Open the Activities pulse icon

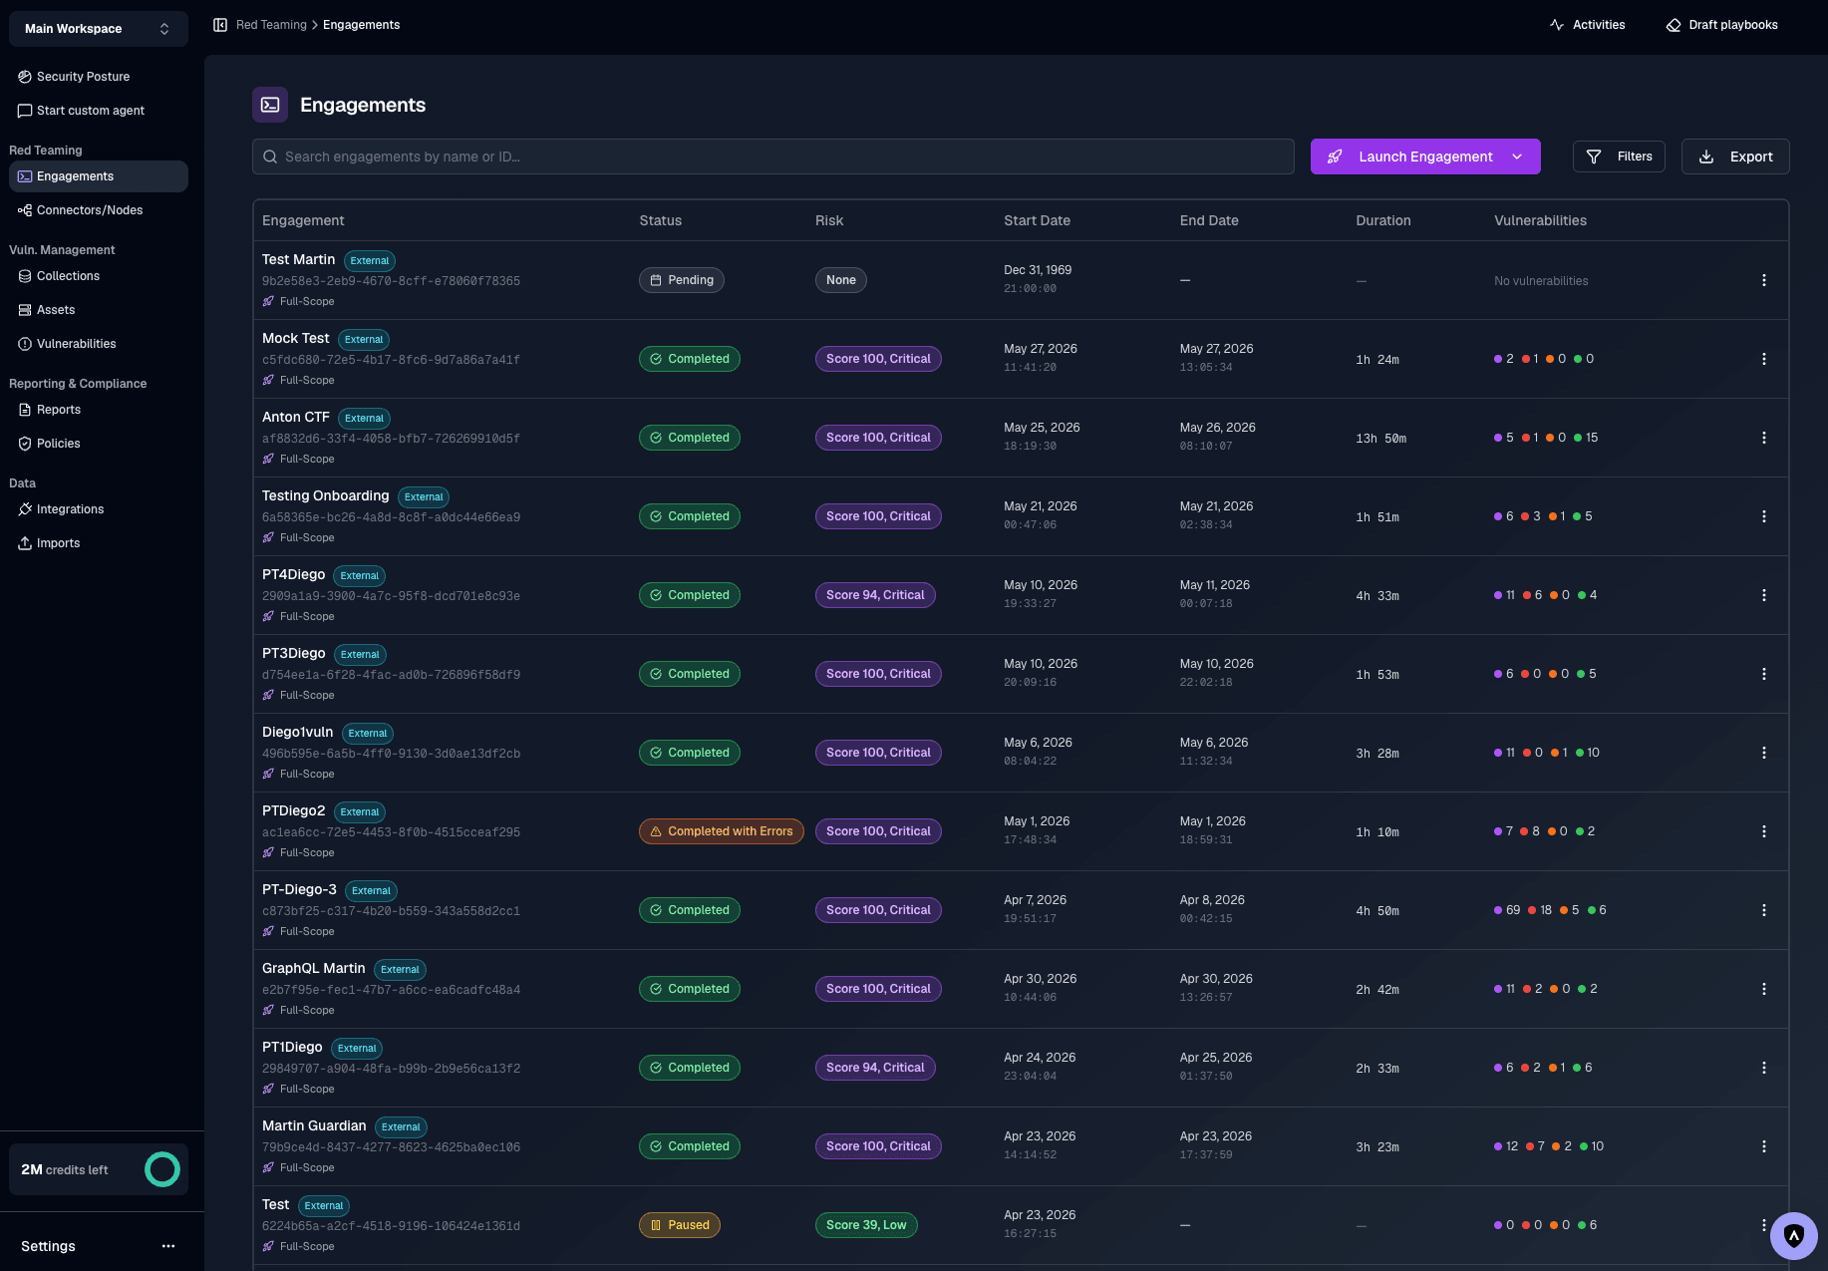(x=1557, y=25)
